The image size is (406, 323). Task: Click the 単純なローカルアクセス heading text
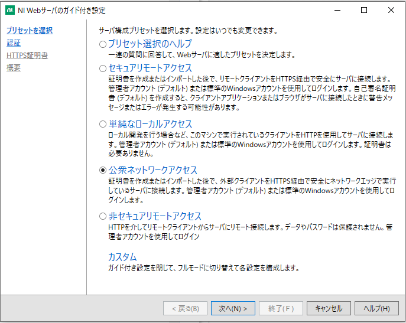tap(150, 124)
